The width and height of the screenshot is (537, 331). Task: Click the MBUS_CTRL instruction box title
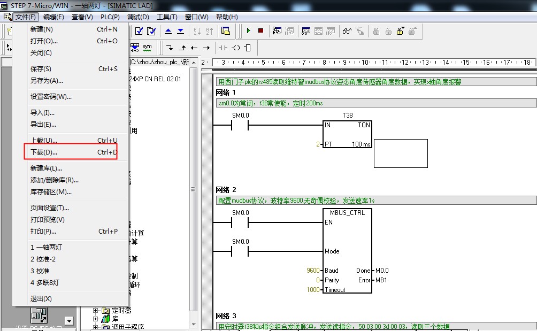(347, 213)
